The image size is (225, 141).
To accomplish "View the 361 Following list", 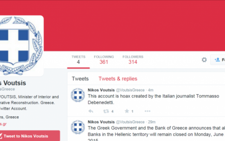I will tap(104, 60).
